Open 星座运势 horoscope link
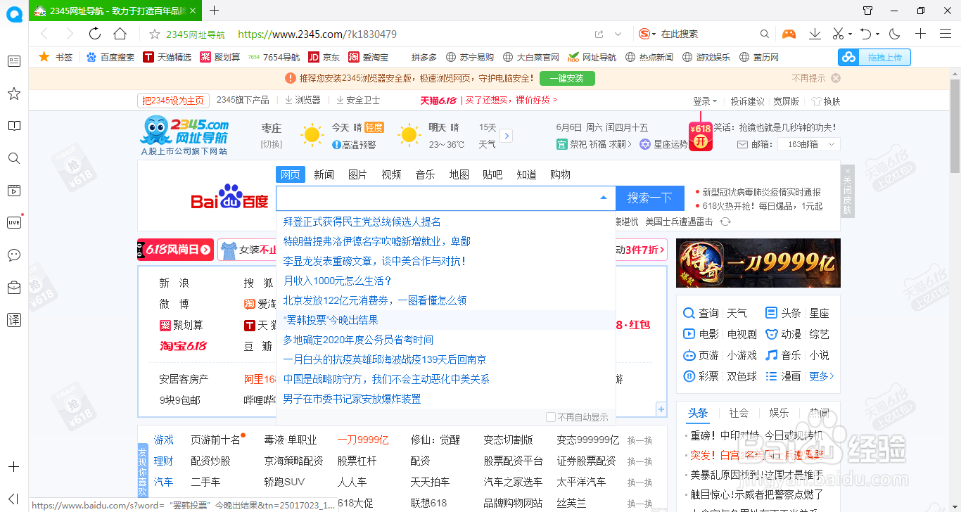Image resolution: width=961 pixels, height=512 pixels. (x=663, y=144)
